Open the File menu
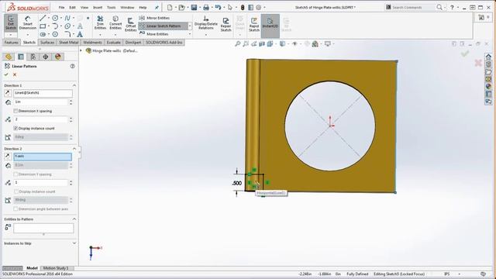Screen dimensions: 496x279 pos(62,7)
